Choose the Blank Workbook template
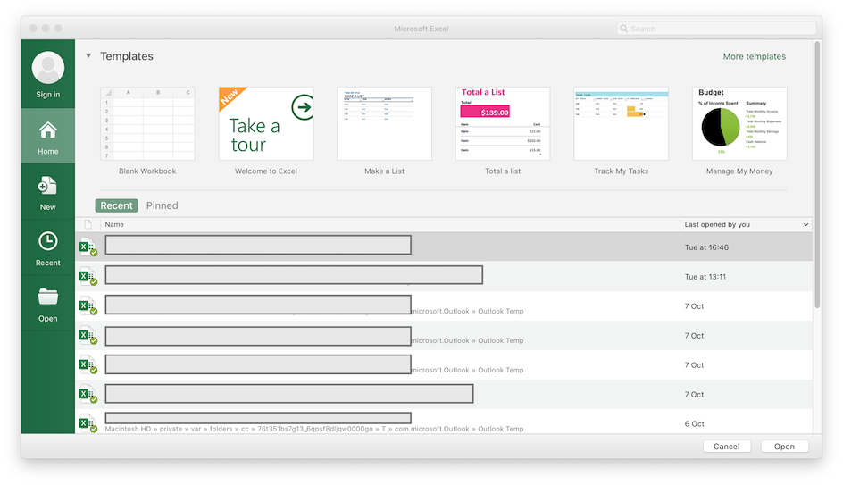The image size is (843, 485). tap(147, 130)
